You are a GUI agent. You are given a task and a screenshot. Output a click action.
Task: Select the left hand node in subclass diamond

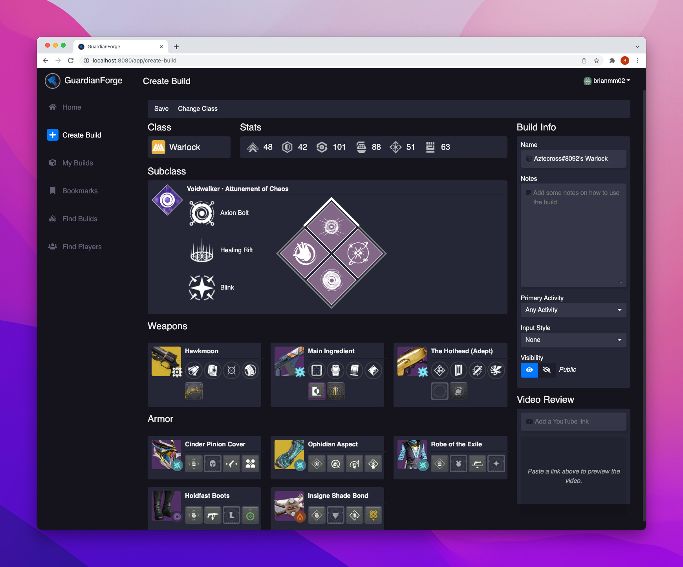click(x=305, y=253)
